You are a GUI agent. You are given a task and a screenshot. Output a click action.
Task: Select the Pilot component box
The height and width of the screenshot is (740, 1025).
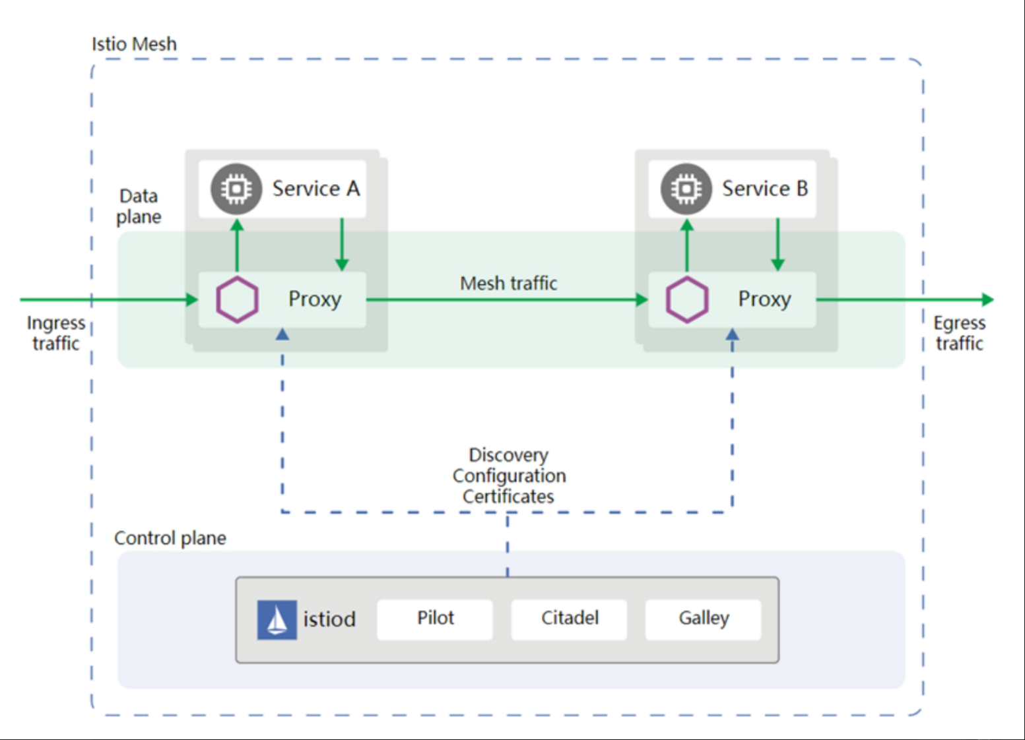pyautogui.click(x=435, y=619)
